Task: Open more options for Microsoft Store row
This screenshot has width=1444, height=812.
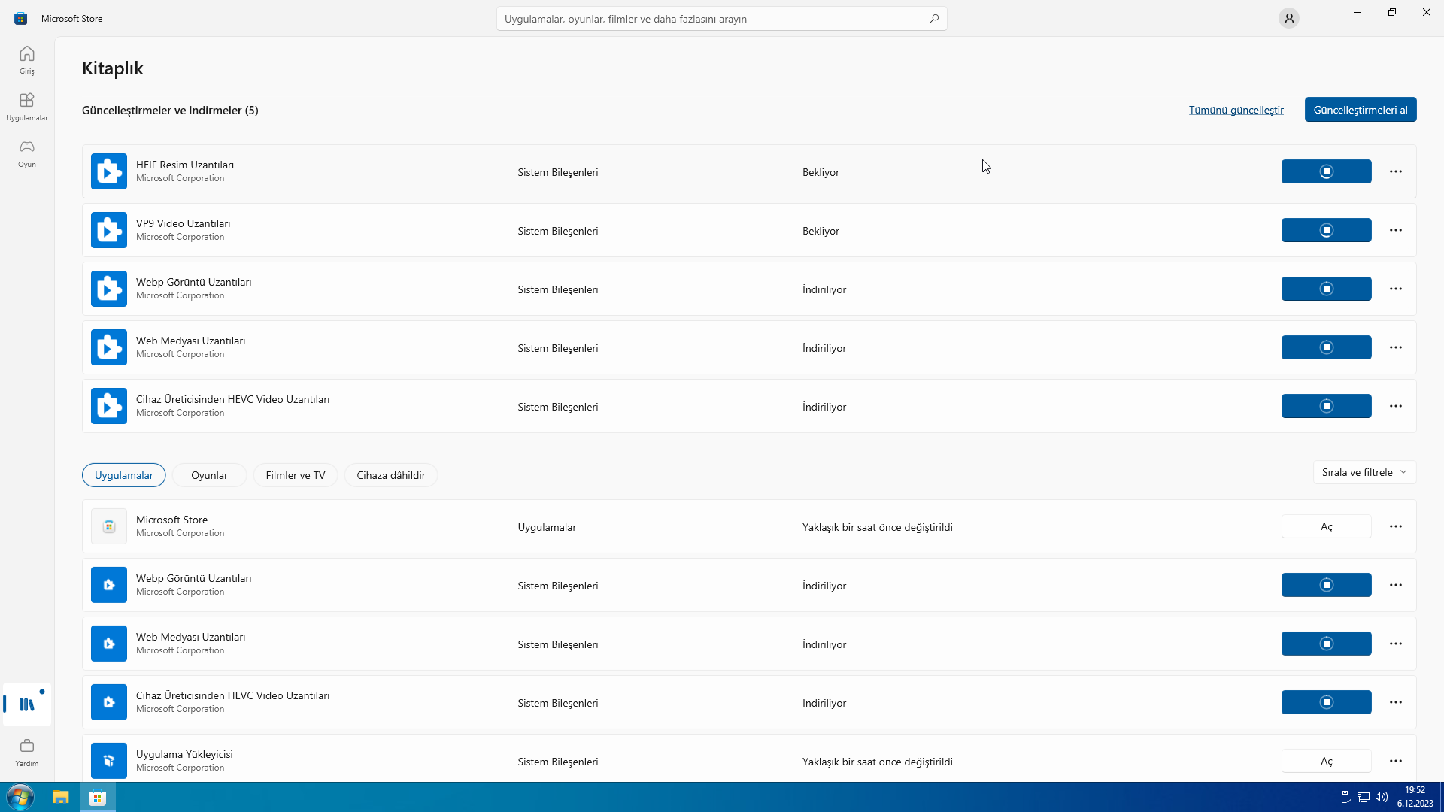Action: (1396, 526)
